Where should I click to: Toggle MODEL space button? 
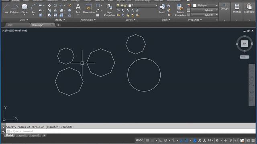pos(140,140)
